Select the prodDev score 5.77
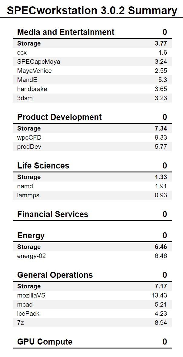Image resolution: width=183 pixels, height=357 pixels. pyautogui.click(x=161, y=147)
